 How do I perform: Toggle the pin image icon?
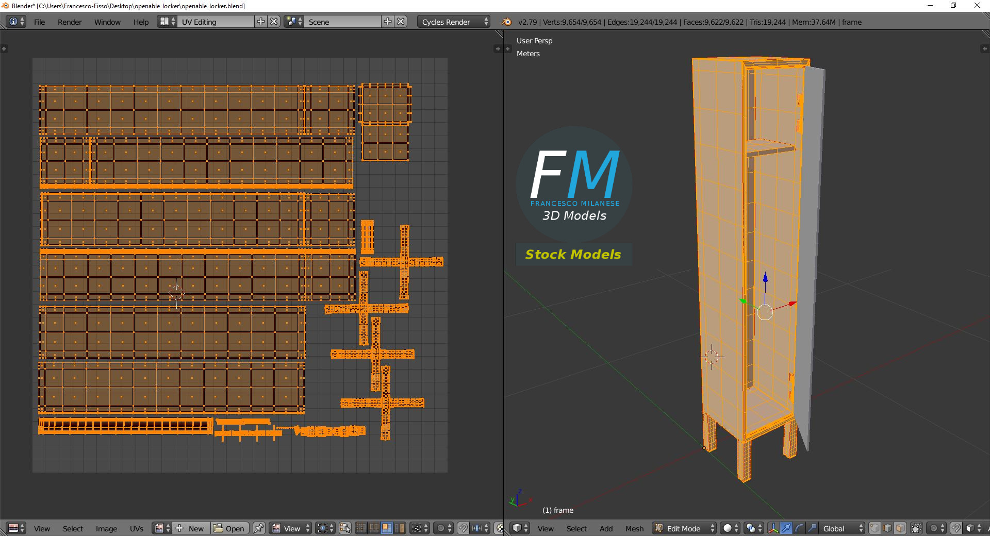(x=259, y=528)
